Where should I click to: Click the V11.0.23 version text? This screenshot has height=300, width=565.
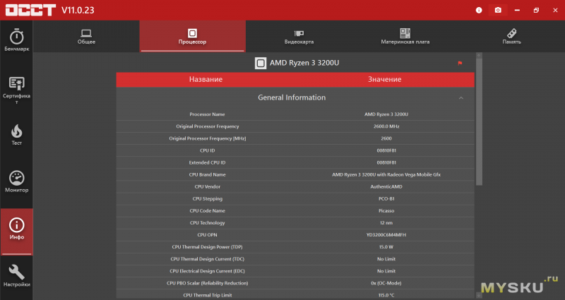coord(78,10)
